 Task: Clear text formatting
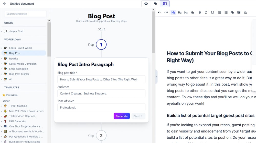(x=245, y=13)
